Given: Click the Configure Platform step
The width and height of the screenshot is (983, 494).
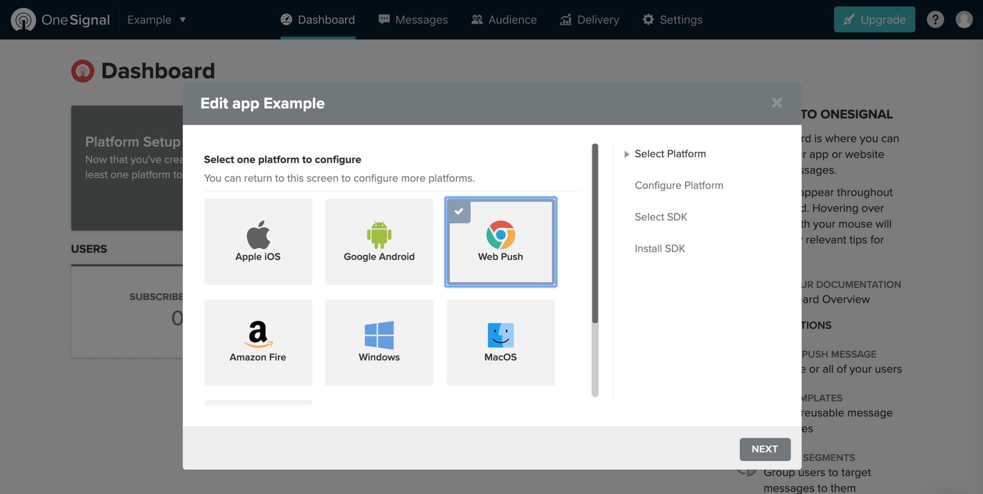Looking at the screenshot, I should (679, 185).
